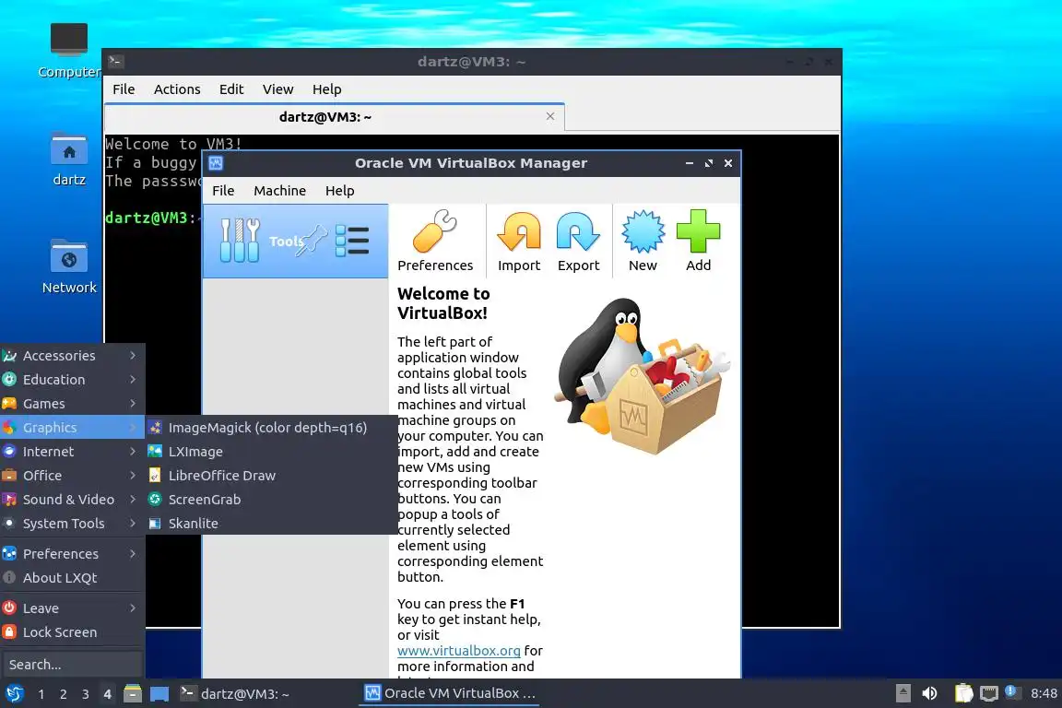Screen dimensions: 1062x708
Task: Click the volume speaker tray icon
Action: [929, 693]
